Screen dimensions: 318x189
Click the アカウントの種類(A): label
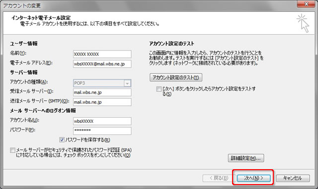pos(29,82)
